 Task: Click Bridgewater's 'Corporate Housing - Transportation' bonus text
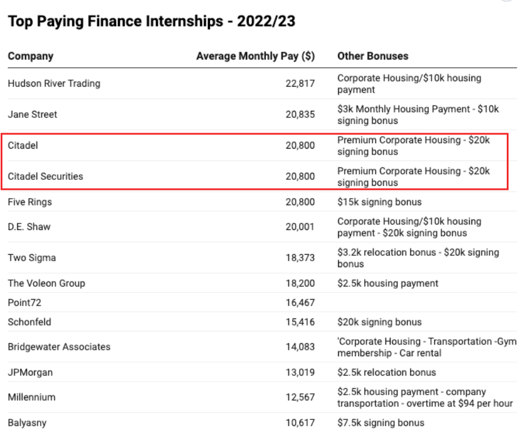(415, 341)
